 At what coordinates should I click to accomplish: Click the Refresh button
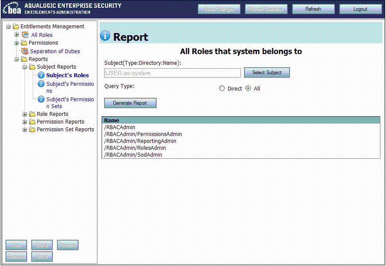313,9
